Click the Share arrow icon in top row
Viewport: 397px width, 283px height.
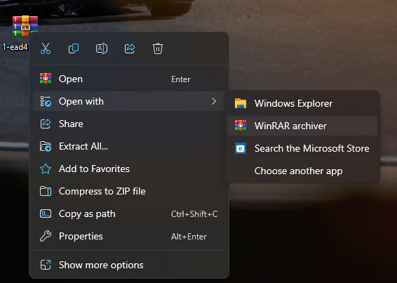click(x=130, y=48)
